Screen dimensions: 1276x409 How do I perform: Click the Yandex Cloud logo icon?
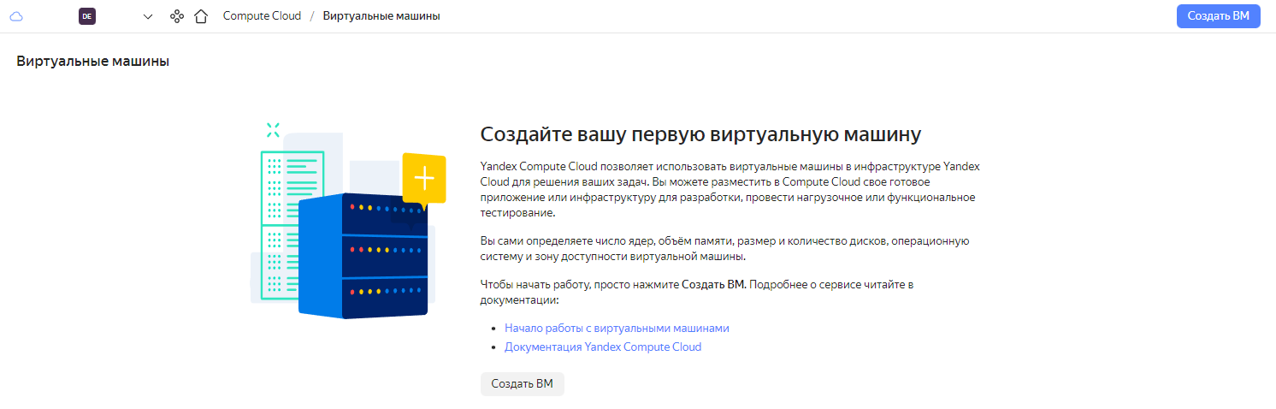[16, 16]
